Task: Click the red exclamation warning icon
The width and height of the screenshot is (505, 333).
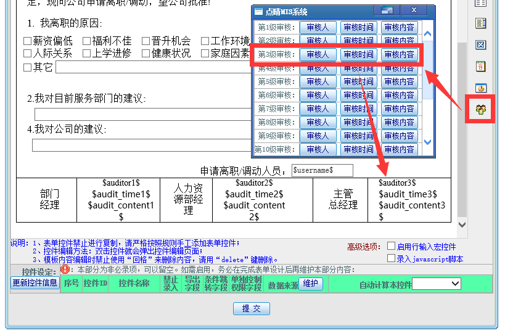Action: 65,269
